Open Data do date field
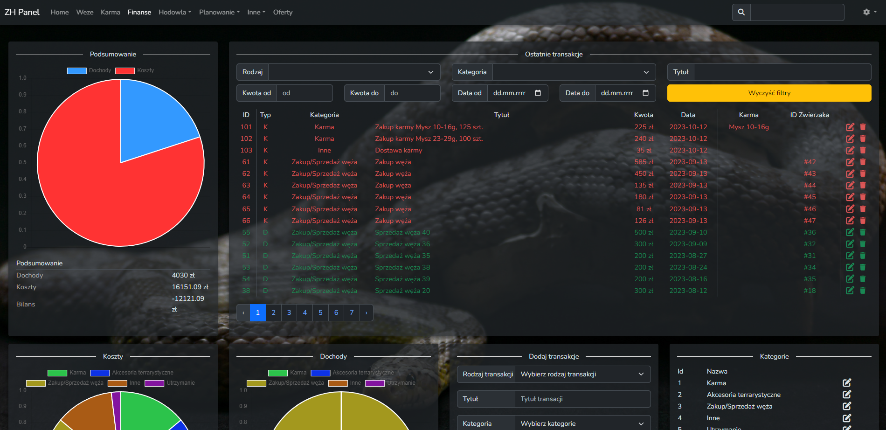Image resolution: width=886 pixels, height=430 pixels. pyautogui.click(x=625, y=93)
